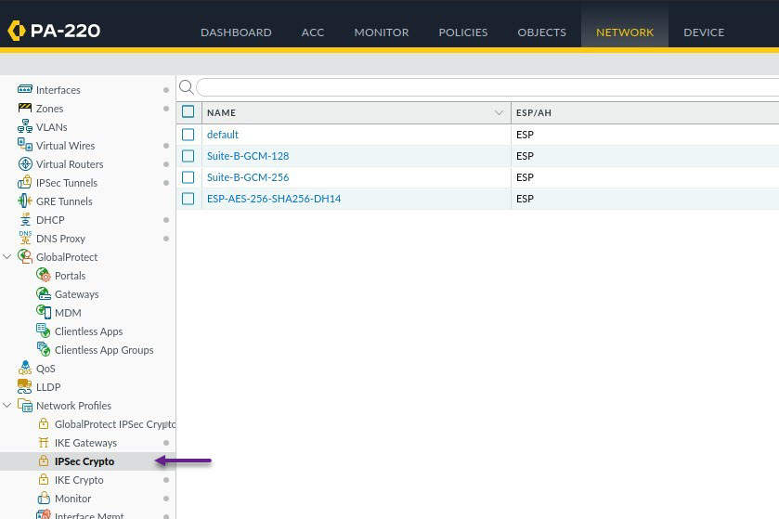This screenshot has height=519, width=779.
Task: Switch to the DASHBOARD tab
Action: coord(236,32)
